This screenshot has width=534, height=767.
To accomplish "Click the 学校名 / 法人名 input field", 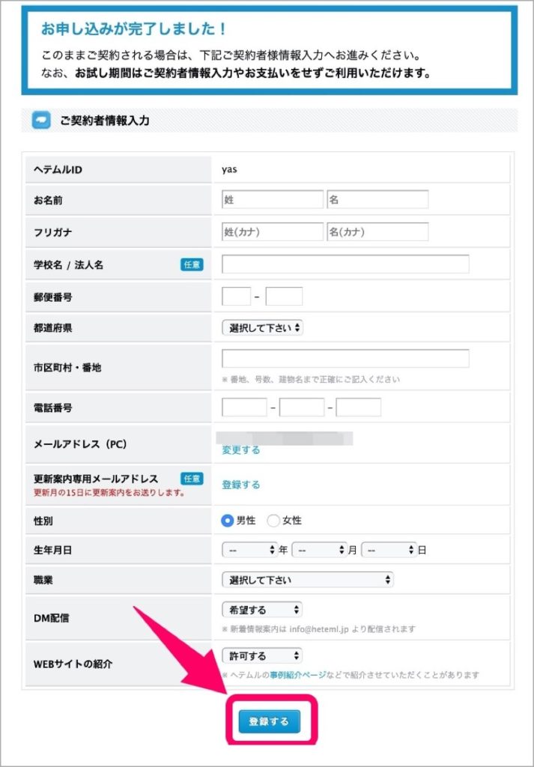I will pos(345,264).
